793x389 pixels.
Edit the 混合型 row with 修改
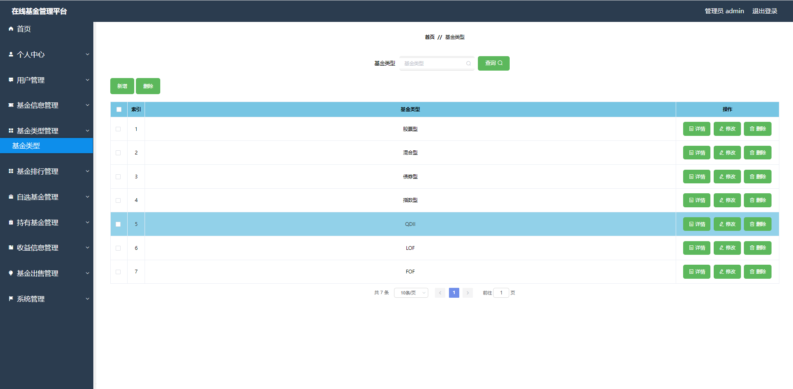727,153
